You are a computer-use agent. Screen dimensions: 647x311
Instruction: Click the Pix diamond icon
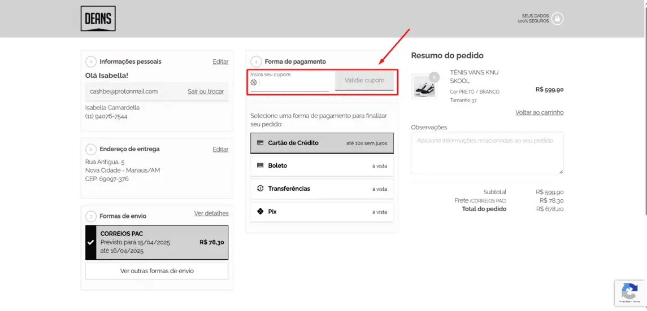coord(260,211)
